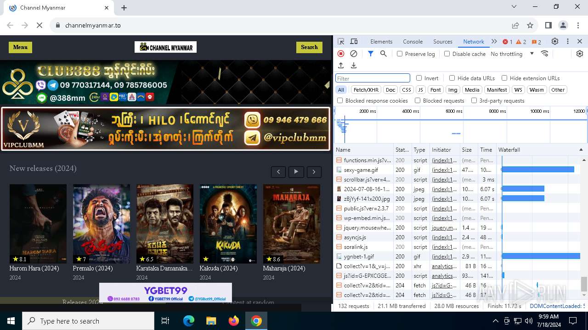Open Chrome side panel icon

pyautogui.click(x=548, y=25)
